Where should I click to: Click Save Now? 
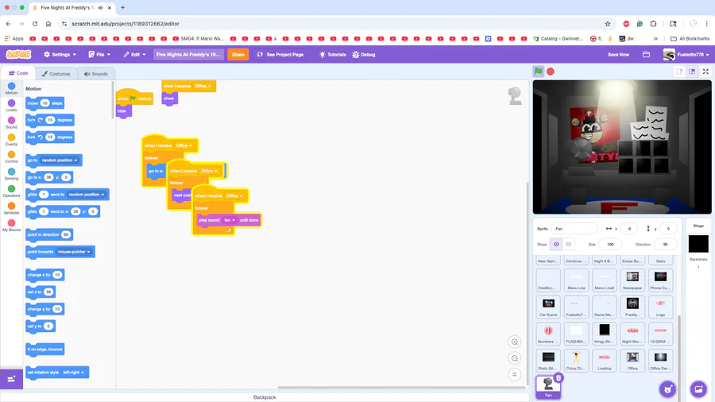[618, 54]
